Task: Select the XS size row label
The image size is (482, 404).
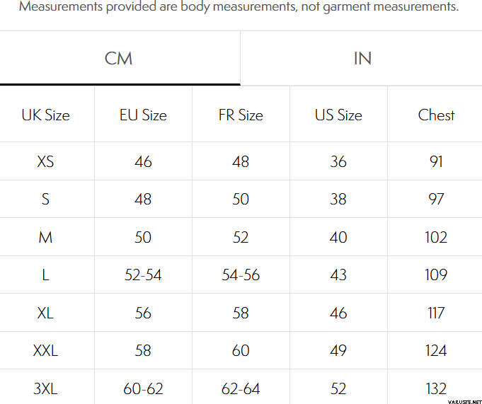Action: 46,161
